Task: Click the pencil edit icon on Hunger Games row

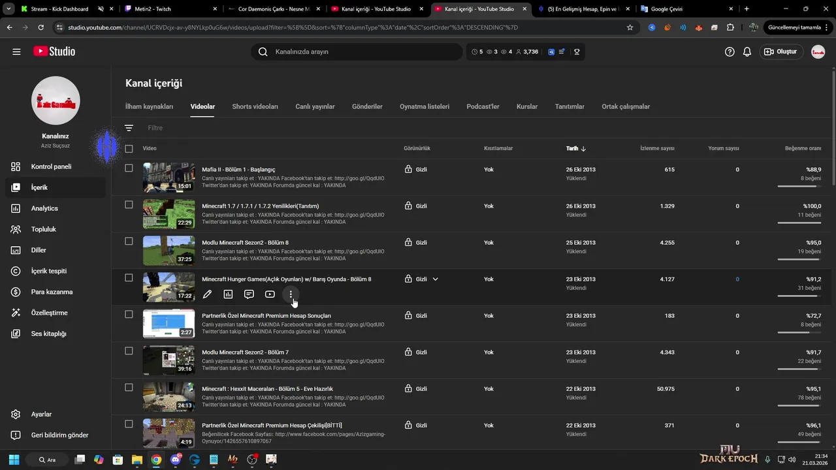Action: click(207, 294)
